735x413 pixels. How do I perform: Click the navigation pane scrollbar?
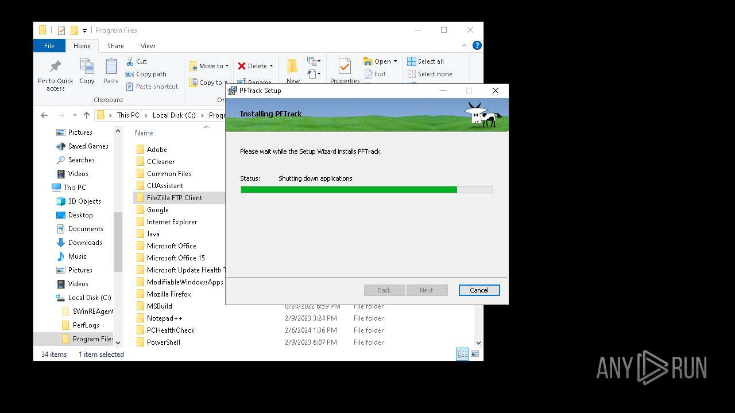pos(118,241)
